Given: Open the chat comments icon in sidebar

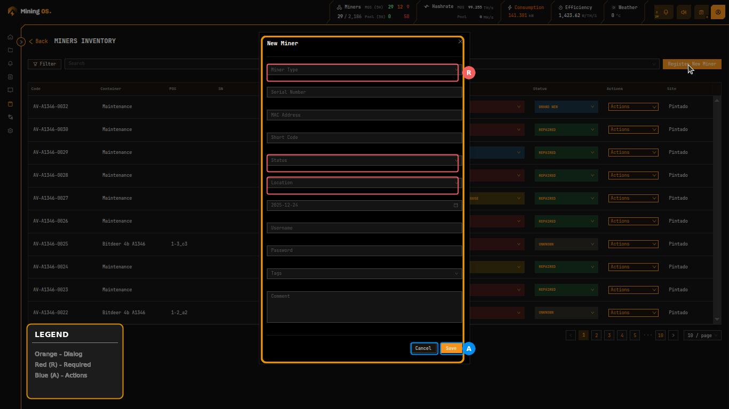Looking at the screenshot, I should 10,90.
